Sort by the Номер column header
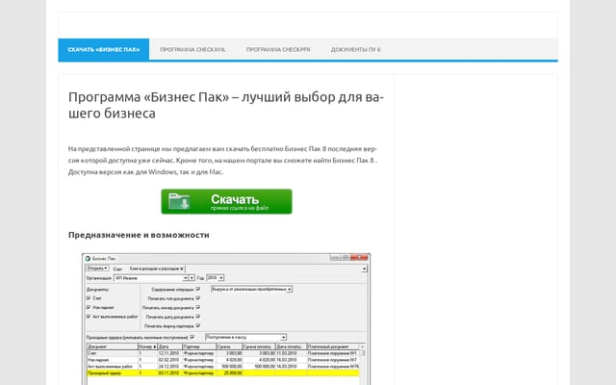 pos(147,346)
